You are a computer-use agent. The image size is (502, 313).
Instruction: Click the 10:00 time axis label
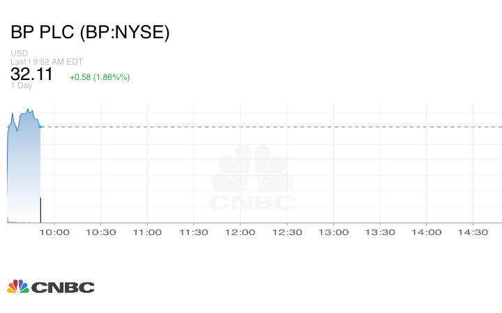(x=54, y=232)
